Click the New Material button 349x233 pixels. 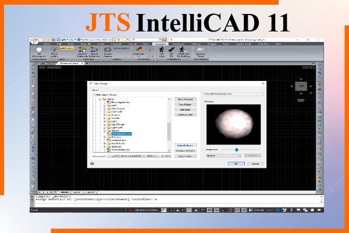pyautogui.click(x=185, y=99)
